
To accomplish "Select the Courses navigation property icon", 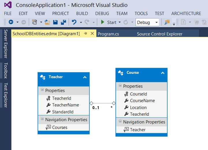I will point(48,127).
